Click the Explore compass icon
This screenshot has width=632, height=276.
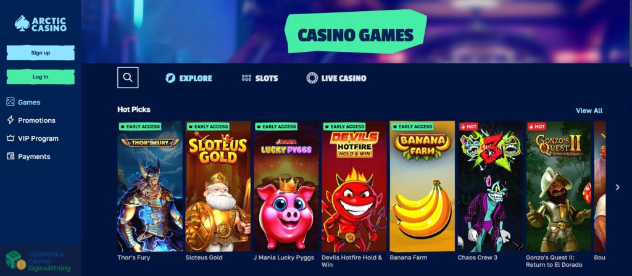click(170, 78)
